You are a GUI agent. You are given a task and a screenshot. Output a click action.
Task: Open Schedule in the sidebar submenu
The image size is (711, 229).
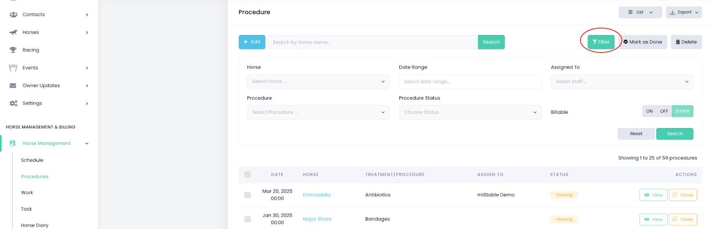pyautogui.click(x=32, y=160)
